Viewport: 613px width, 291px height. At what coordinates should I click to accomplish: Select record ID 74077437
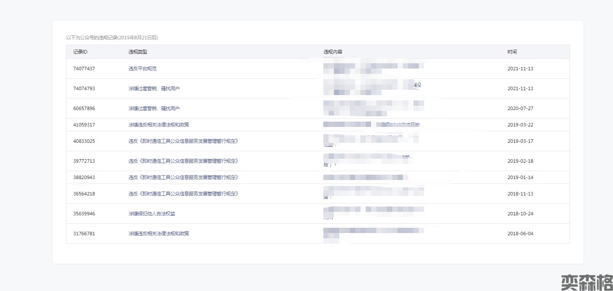click(84, 69)
